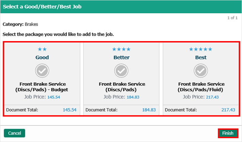The width and height of the screenshot is (242, 142).
Task: Select the Better package checkmark circle
Action: 122,71
